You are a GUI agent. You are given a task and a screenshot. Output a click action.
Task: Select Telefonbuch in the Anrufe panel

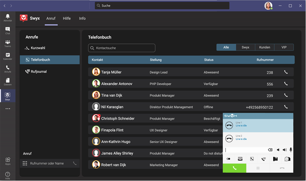50,60
